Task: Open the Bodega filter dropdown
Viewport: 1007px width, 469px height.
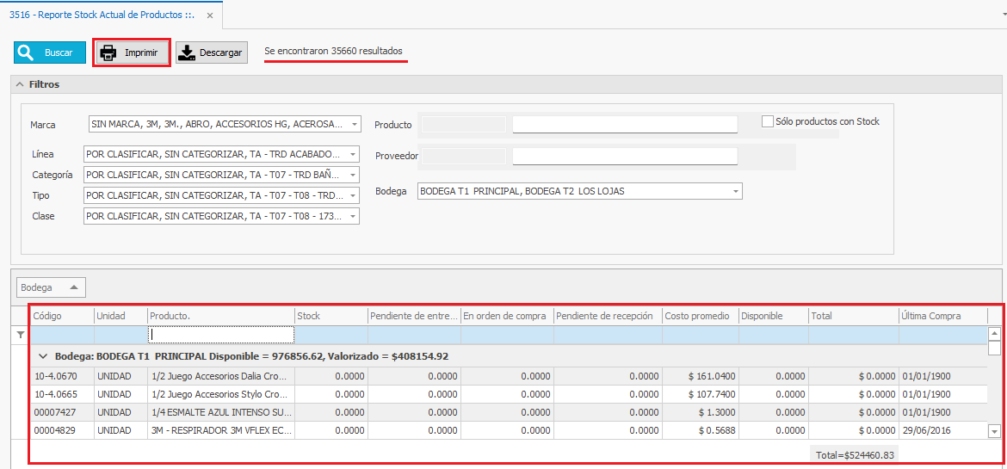Action: [x=735, y=191]
